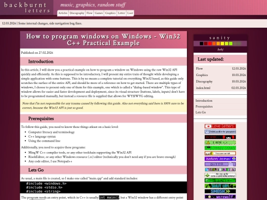The image size is (267, 200).
Task: Open Discography in Last updated list
Action: (x=204, y=81)
